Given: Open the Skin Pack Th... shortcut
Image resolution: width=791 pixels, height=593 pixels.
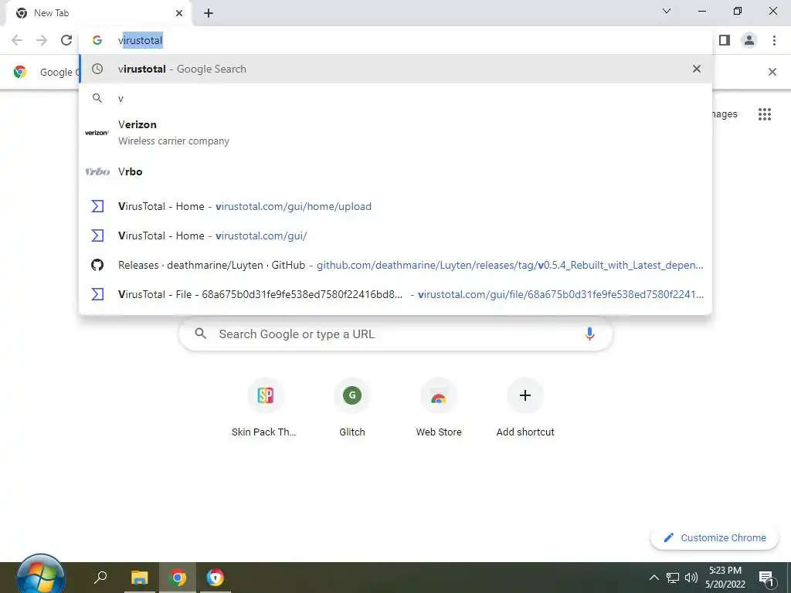Looking at the screenshot, I should click(x=265, y=408).
